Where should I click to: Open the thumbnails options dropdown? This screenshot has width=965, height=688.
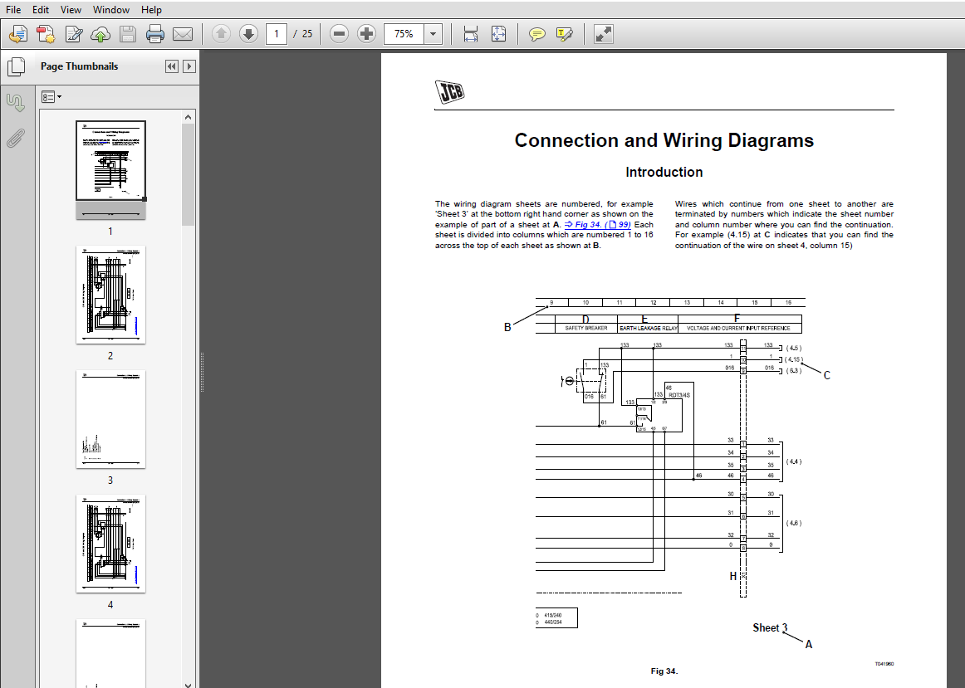tap(51, 97)
